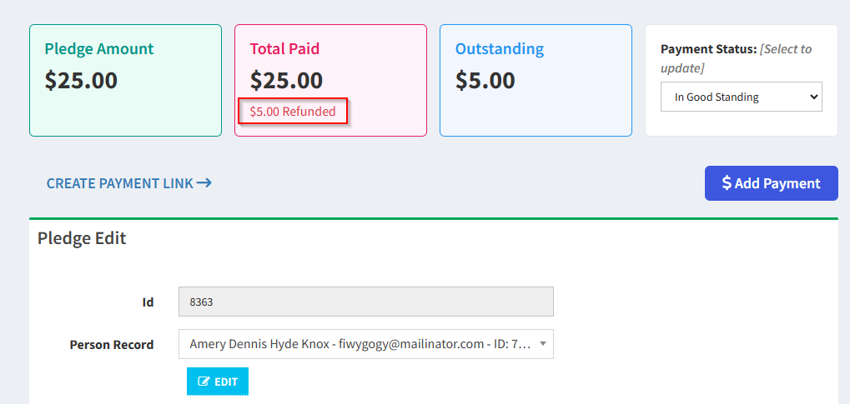Click the EDIT button text
850x404 pixels.
226,382
